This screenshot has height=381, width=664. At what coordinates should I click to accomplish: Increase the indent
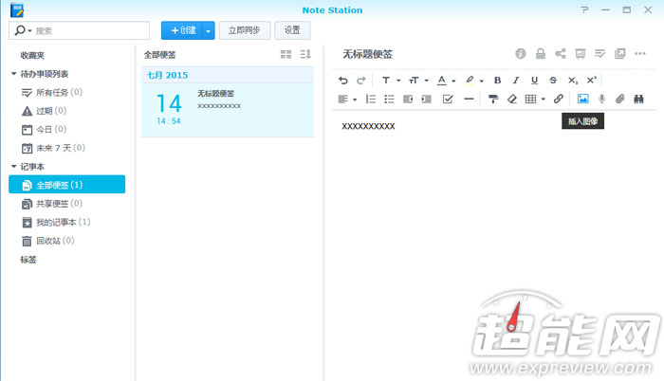pyautogui.click(x=427, y=100)
